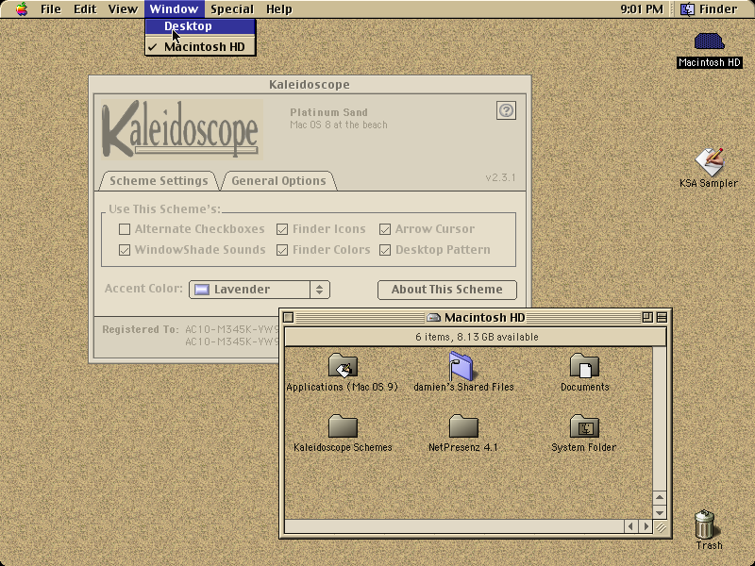Open the Finder application menu icon

pos(687,9)
